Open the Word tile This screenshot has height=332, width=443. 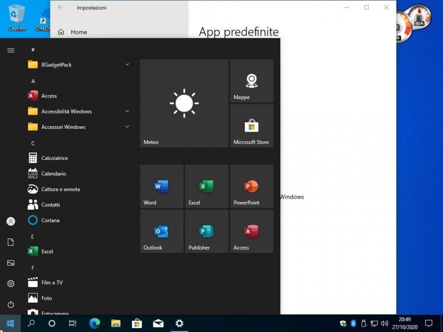(x=161, y=186)
